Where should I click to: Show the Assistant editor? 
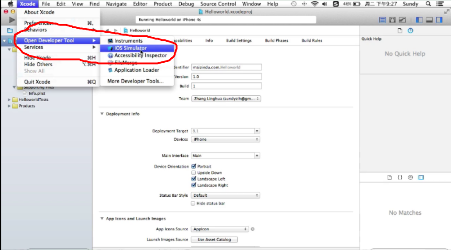[x=392, y=20]
